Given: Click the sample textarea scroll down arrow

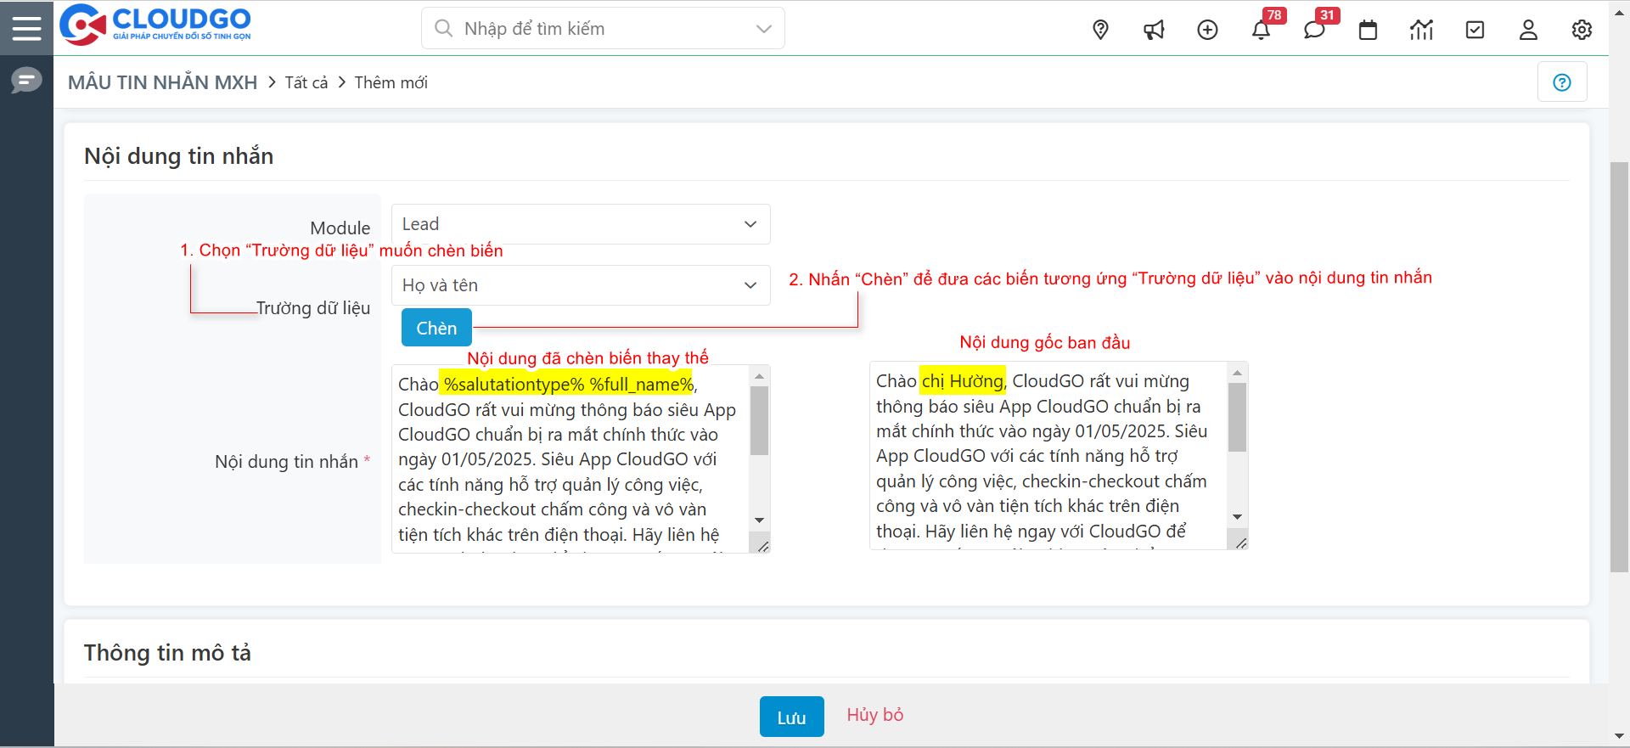Looking at the screenshot, I should tap(1238, 517).
